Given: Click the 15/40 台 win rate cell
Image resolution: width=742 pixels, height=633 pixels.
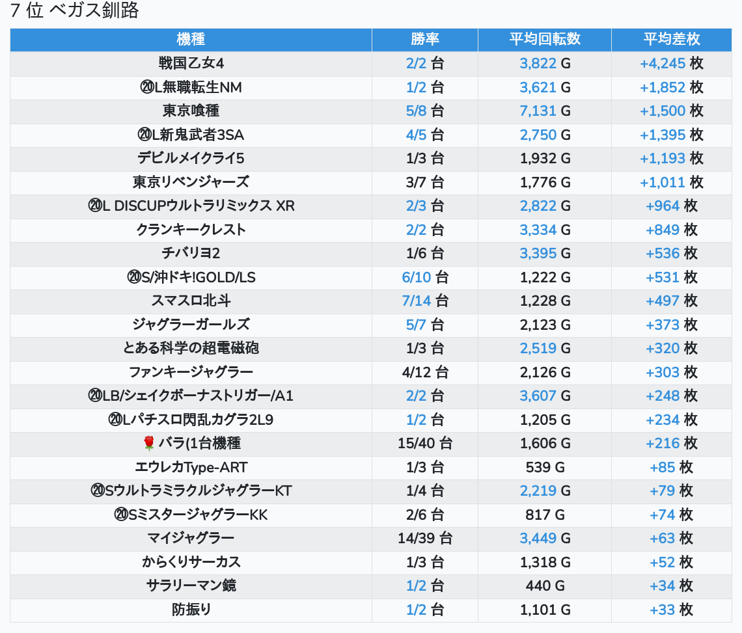Looking at the screenshot, I should click(x=425, y=444).
